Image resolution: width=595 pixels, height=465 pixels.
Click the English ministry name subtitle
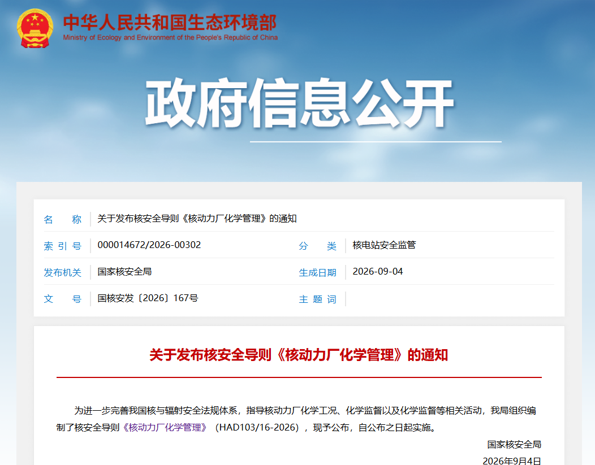170,37
